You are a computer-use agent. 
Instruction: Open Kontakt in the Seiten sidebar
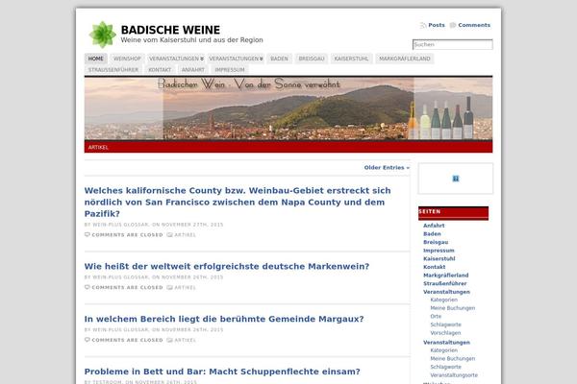(435, 267)
